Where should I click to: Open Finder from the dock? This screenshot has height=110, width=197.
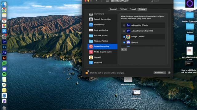click(4, 5)
